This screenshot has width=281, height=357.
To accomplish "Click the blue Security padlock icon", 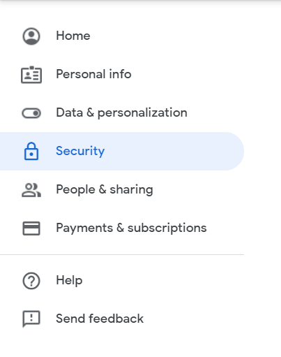I will pos(31,151).
